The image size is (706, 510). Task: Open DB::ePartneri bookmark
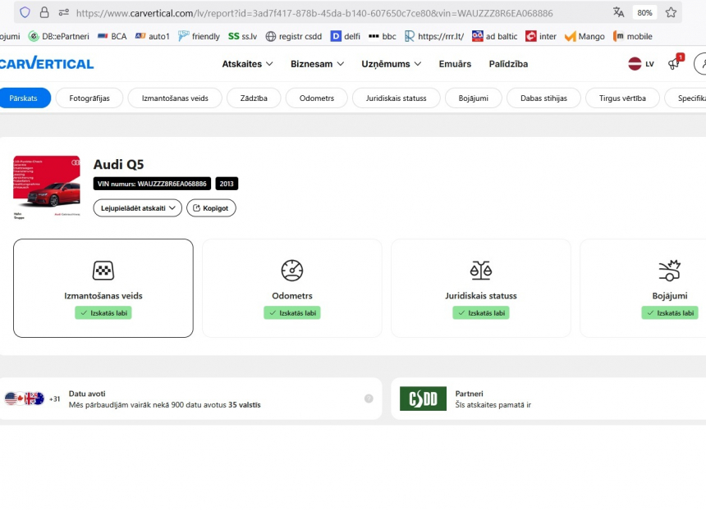coord(59,36)
